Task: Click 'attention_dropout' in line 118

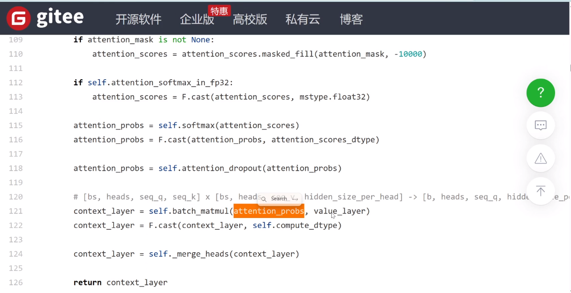Action: 222,168
